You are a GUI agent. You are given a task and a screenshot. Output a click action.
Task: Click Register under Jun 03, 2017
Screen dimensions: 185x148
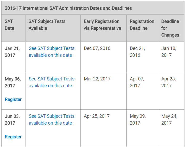pos(13,137)
